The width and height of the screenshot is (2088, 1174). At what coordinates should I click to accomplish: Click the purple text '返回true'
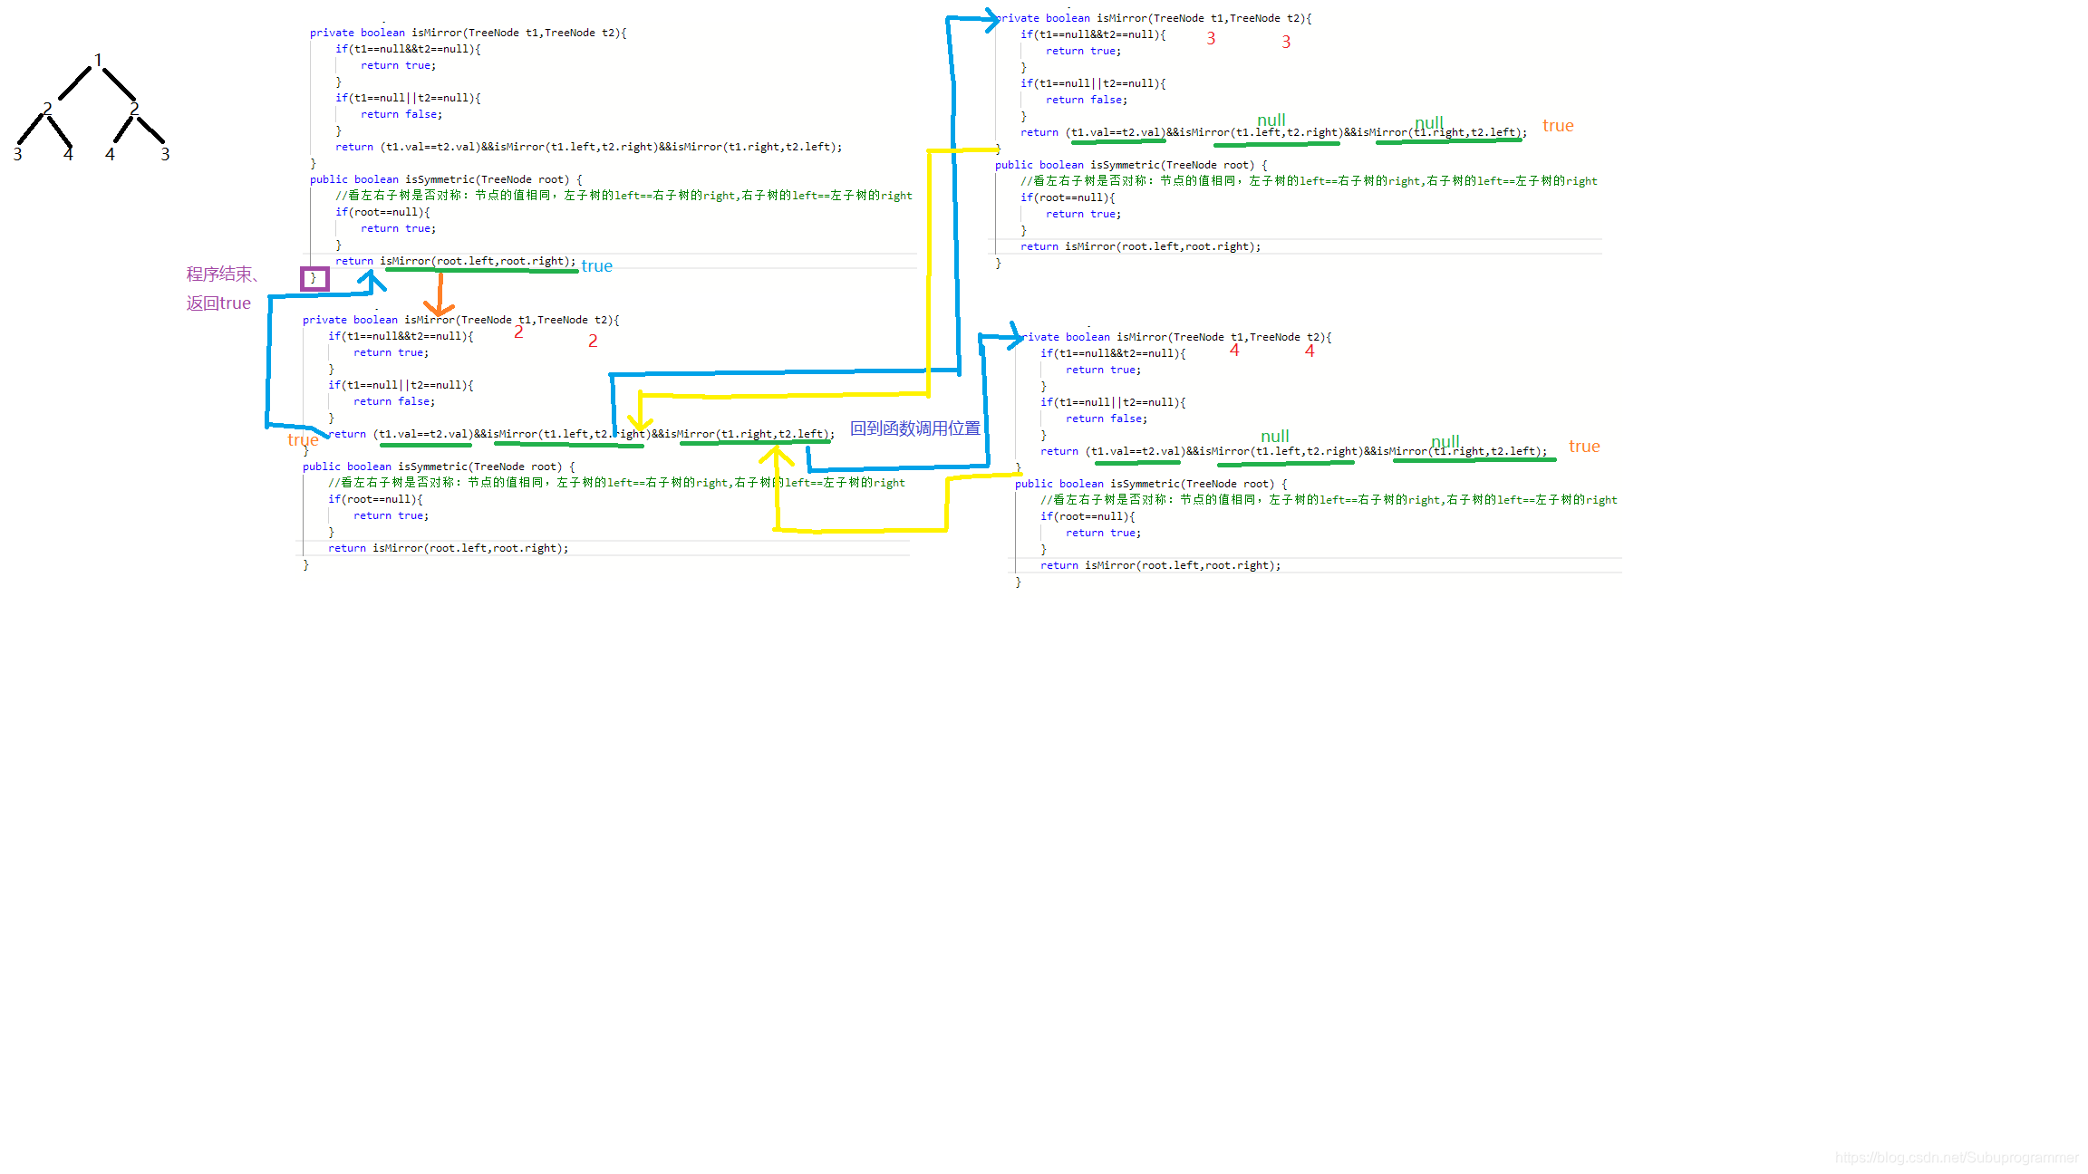point(218,303)
